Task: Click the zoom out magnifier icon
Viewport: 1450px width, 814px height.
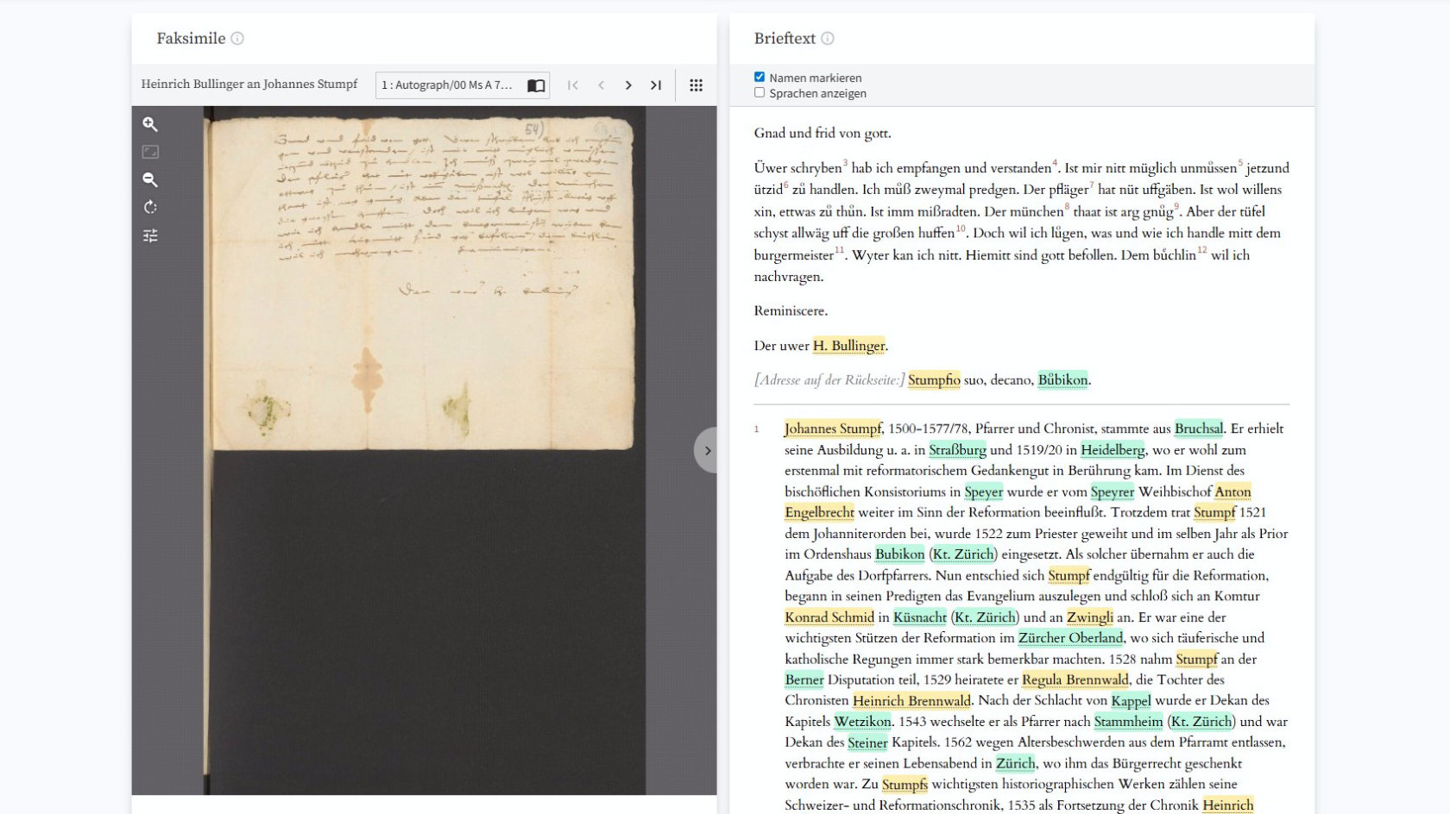Action: click(150, 179)
